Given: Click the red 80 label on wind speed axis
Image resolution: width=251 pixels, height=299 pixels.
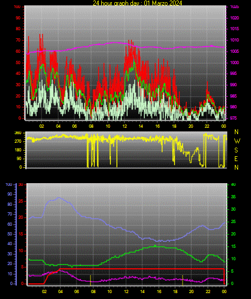Looking at the screenshot, I should pos(18,29).
